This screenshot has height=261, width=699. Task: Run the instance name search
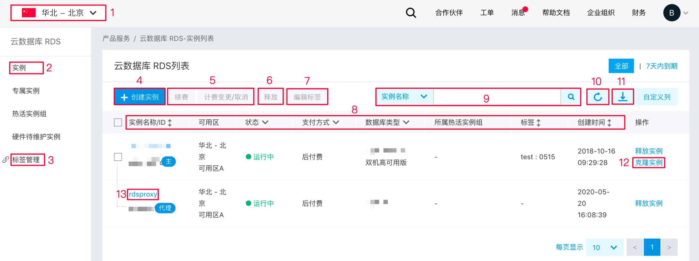pos(571,97)
